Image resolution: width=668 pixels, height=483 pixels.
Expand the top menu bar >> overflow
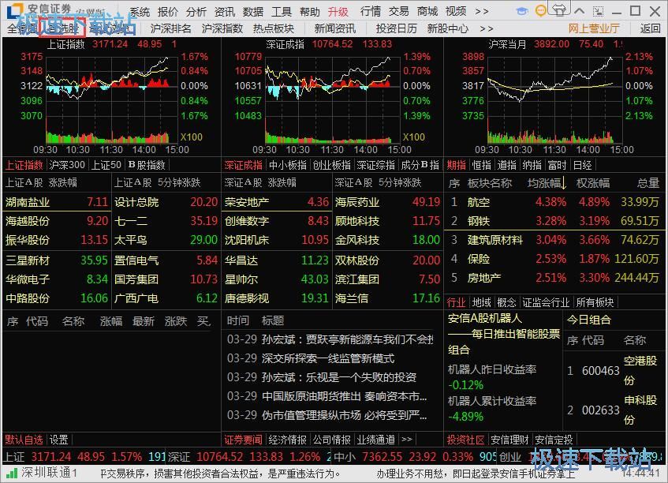pyautogui.click(x=482, y=12)
